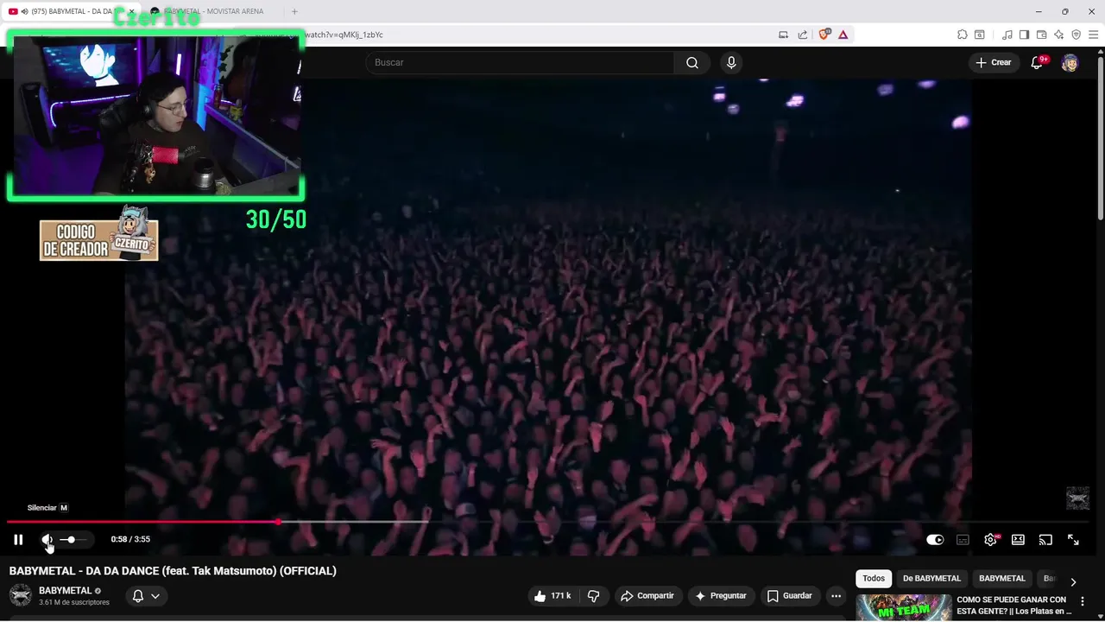Open Leo AI sparkle icon
This screenshot has height=622, width=1105.
[x=1058, y=35]
